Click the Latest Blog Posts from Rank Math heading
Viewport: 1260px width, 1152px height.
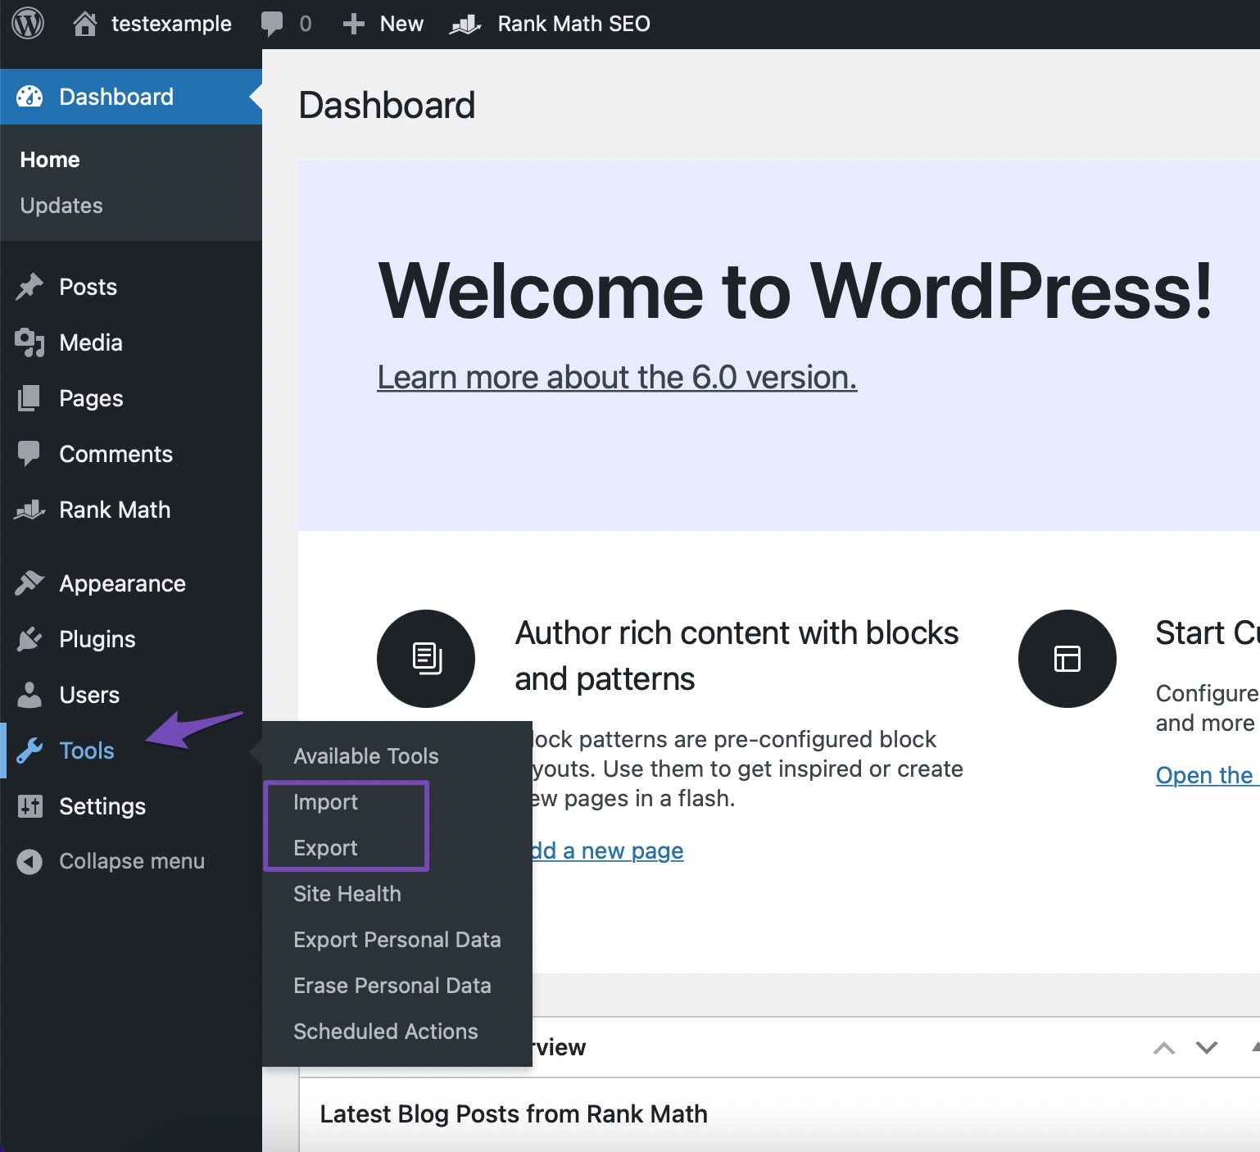[x=514, y=1114]
